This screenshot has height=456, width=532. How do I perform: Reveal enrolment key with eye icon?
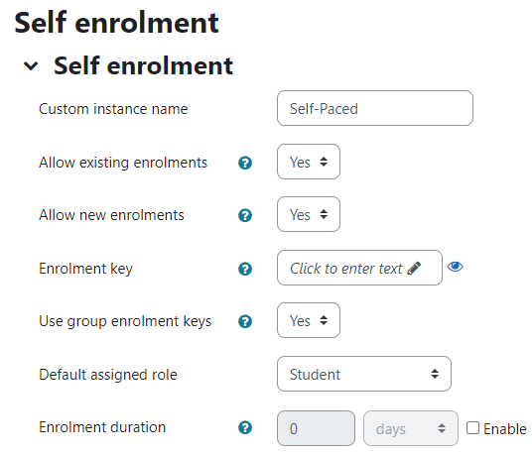tap(455, 267)
